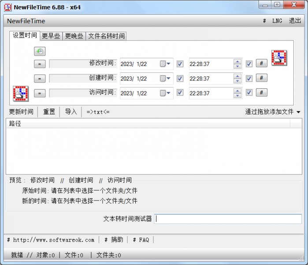Toggle the date checkbox for 访问时间
The image size is (308, 265).
click(180, 93)
